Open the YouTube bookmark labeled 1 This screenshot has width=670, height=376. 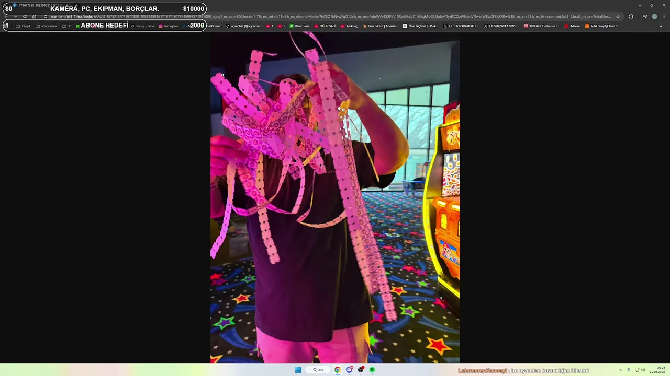pyautogui.click(x=270, y=26)
